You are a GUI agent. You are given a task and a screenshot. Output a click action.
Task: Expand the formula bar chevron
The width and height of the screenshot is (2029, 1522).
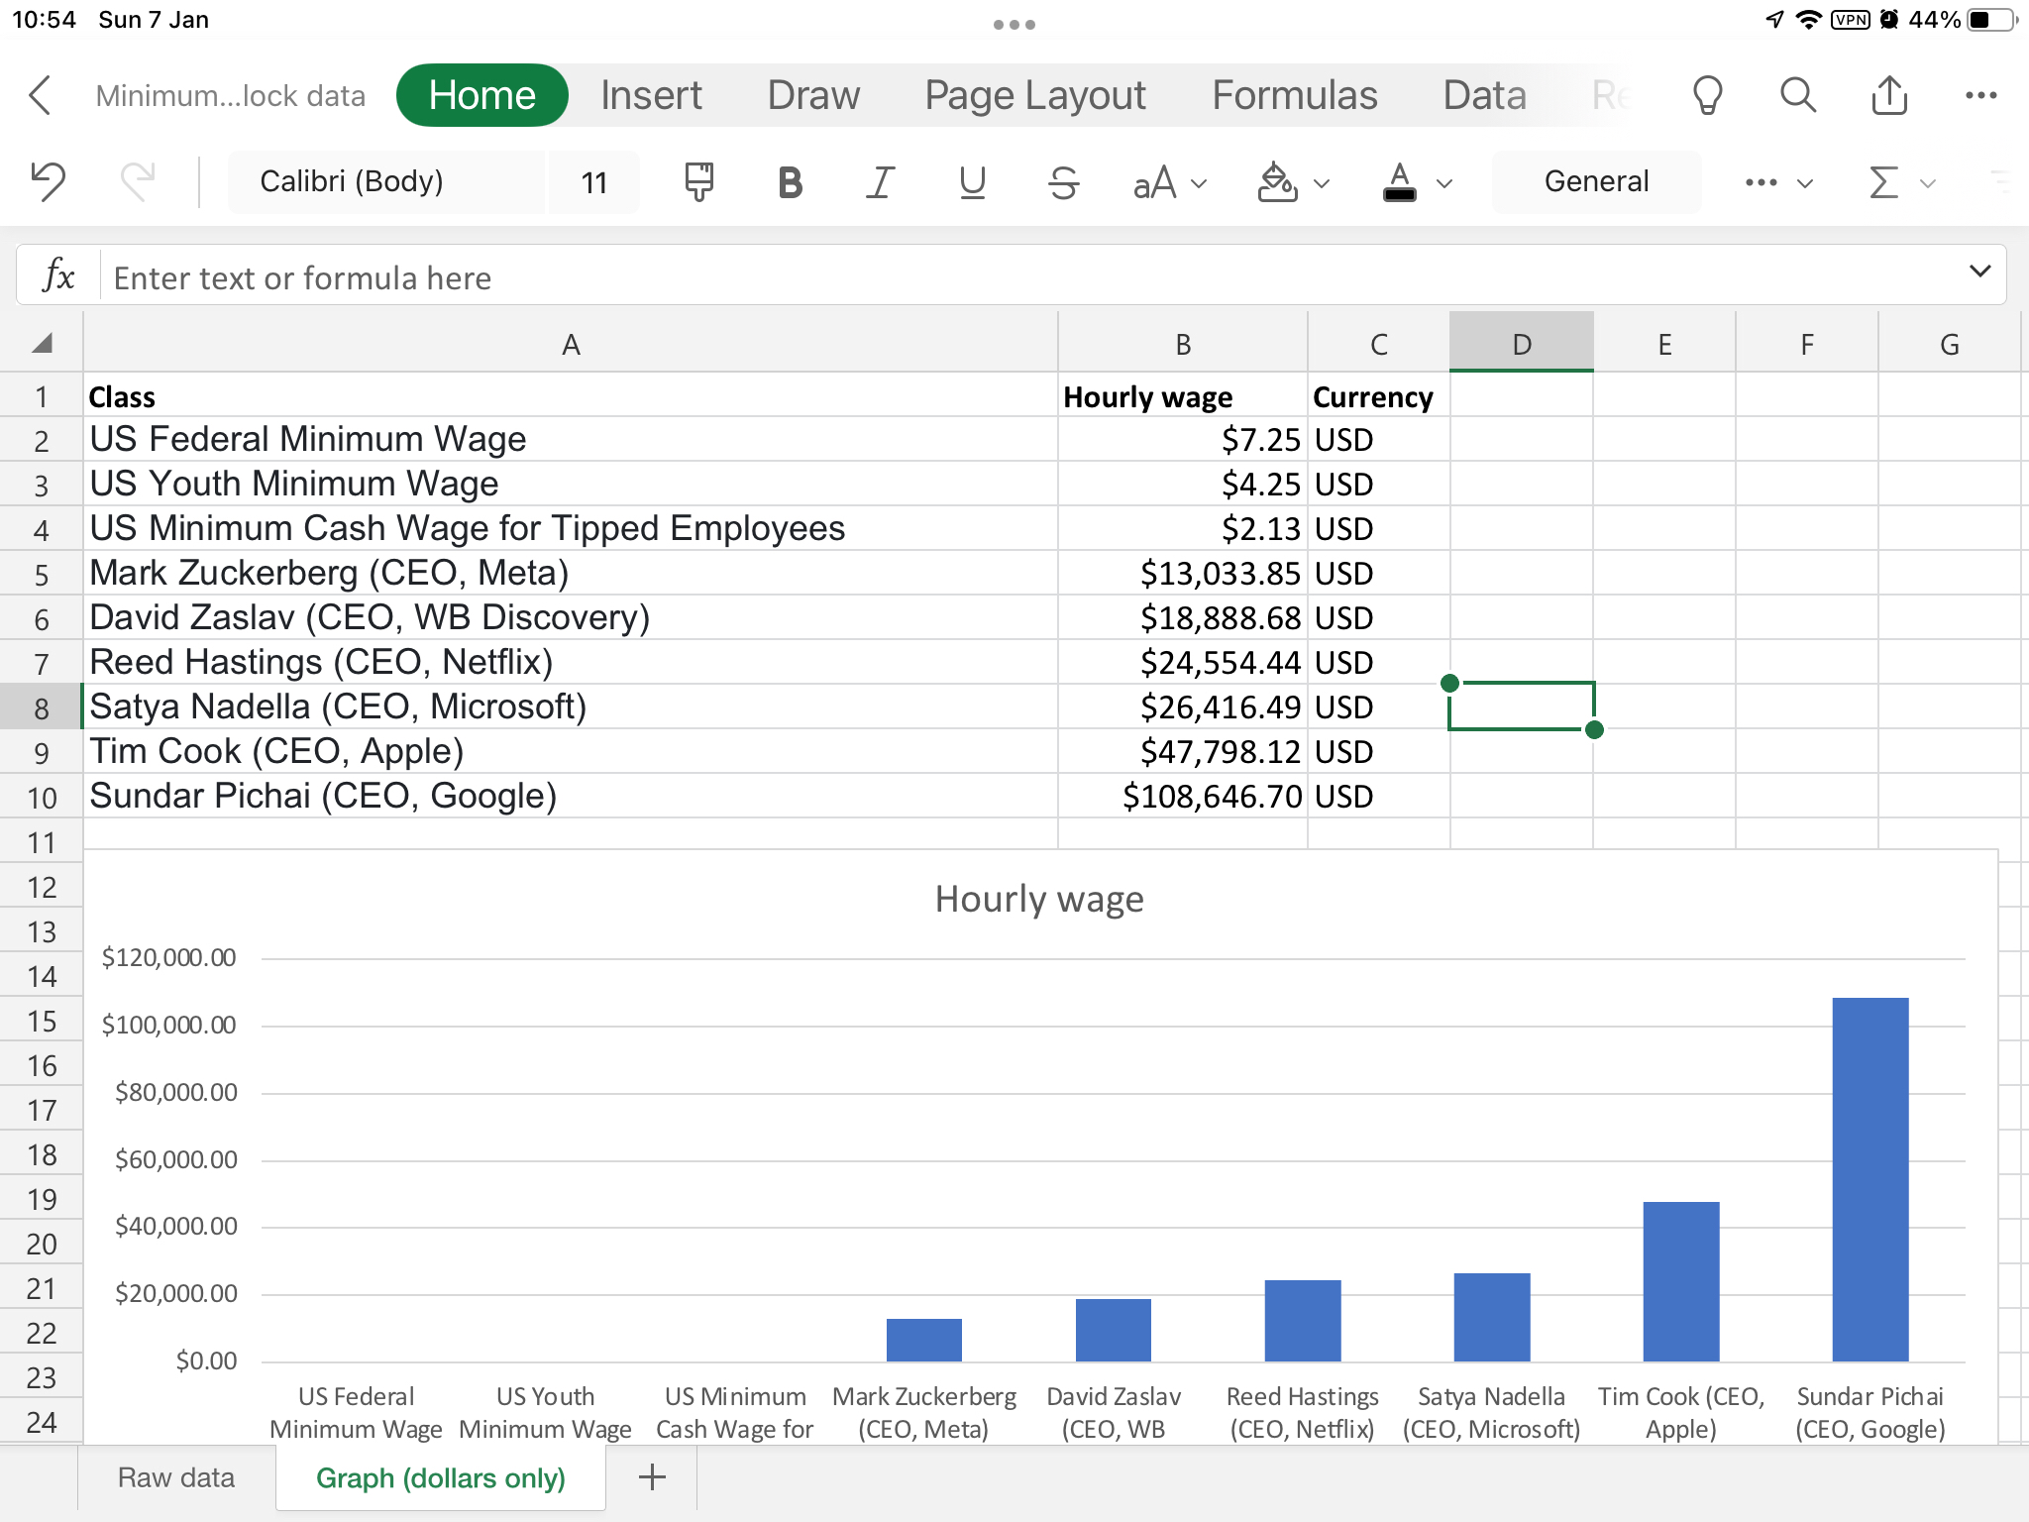(x=1979, y=272)
